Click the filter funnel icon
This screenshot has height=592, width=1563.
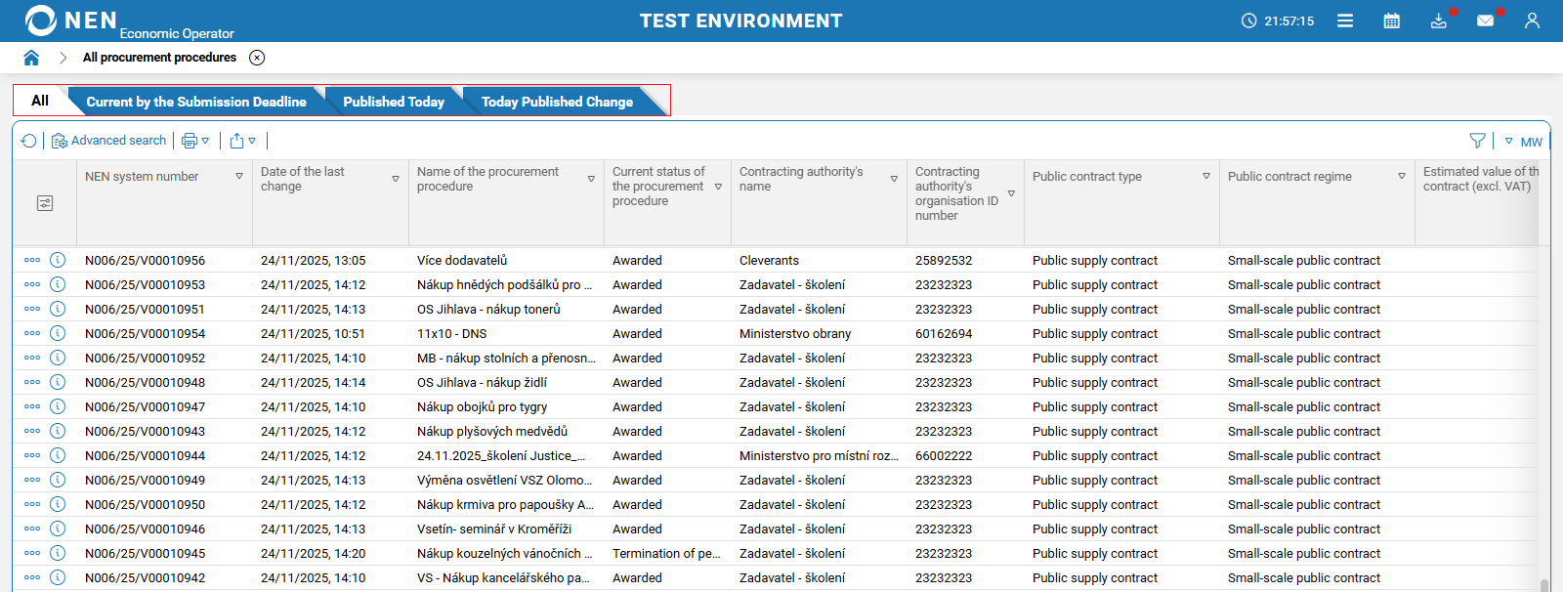click(x=1477, y=141)
